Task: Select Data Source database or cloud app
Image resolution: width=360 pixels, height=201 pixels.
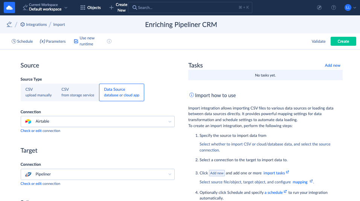Action: click(122, 92)
